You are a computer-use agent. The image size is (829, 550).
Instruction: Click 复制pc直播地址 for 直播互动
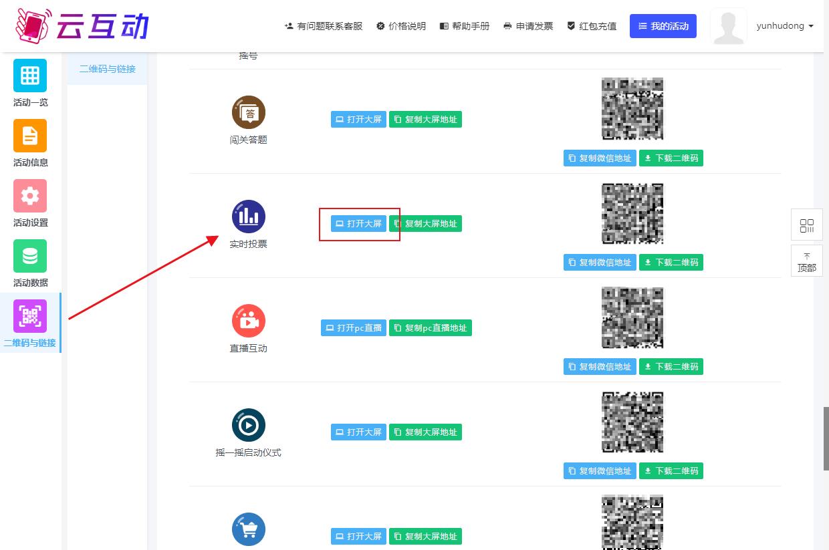pos(431,328)
